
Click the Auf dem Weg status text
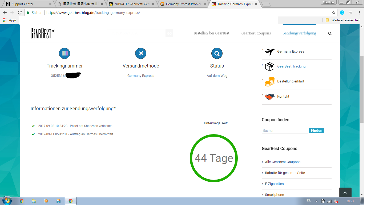(217, 76)
